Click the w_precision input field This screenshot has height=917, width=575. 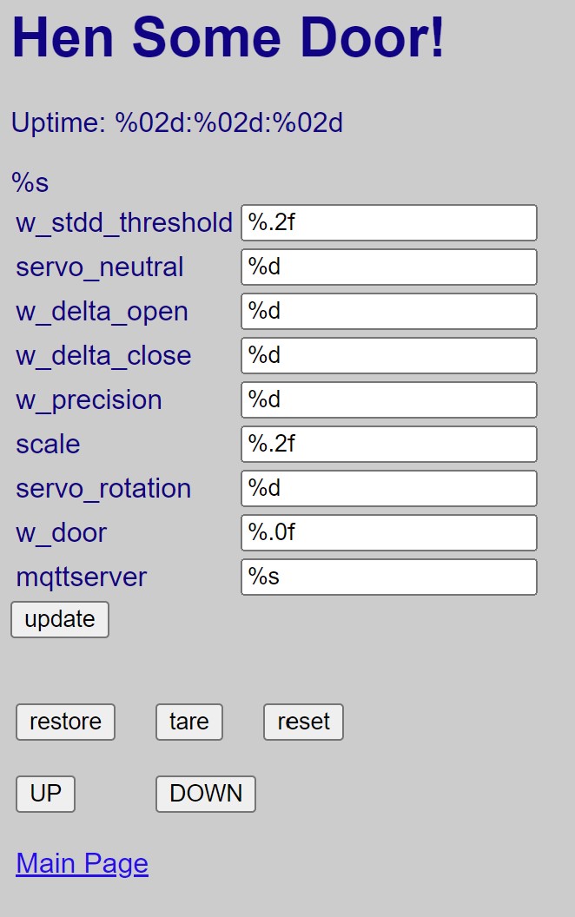[x=388, y=399]
